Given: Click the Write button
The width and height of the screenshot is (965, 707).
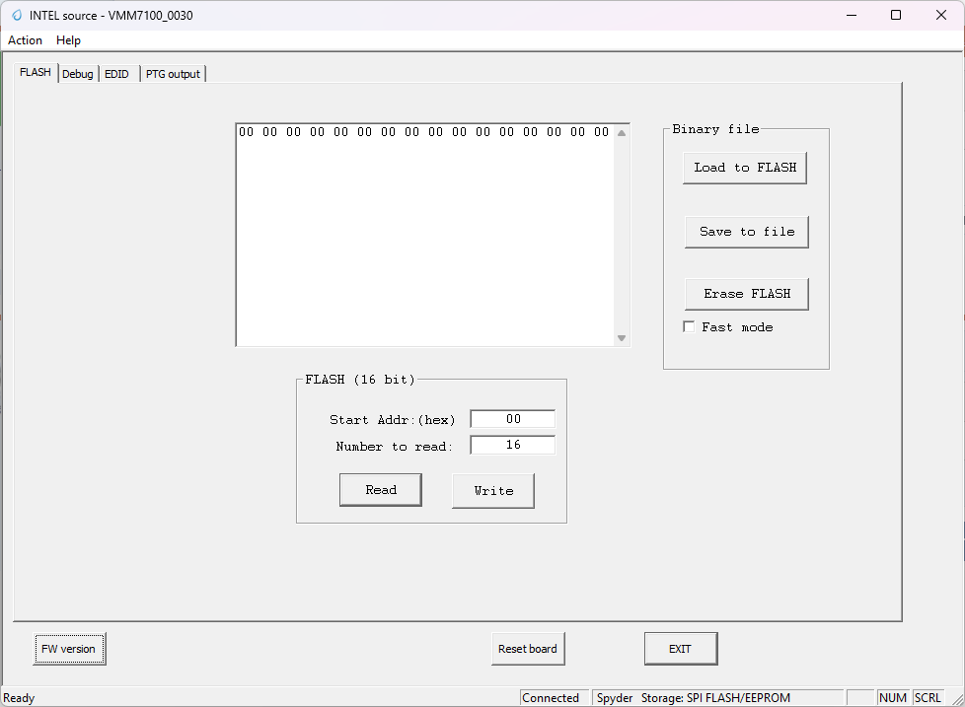Looking at the screenshot, I should [493, 491].
